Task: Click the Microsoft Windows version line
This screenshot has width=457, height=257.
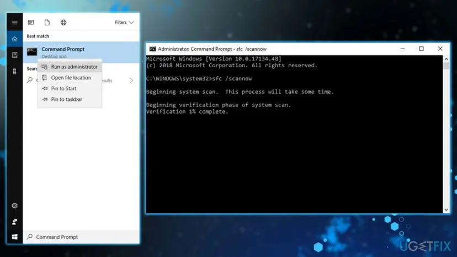Action: coord(214,59)
